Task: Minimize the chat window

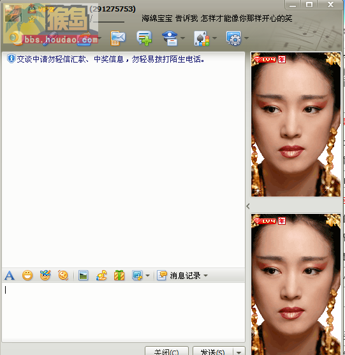Action: click(293, 5)
